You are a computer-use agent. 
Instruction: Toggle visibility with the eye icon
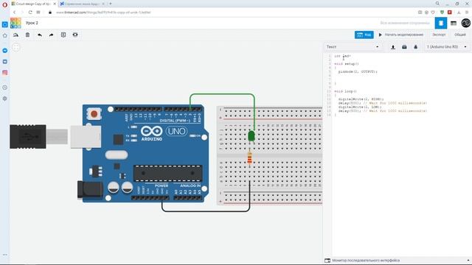pyautogui.click(x=75, y=35)
